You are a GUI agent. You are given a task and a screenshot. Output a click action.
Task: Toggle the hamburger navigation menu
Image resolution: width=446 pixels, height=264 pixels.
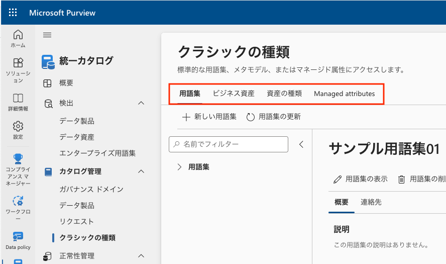[47, 35]
